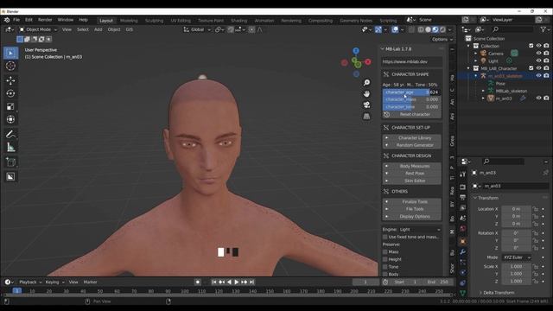
Task: Enable Use fixed tone and mass checkbox
Action: [x=385, y=237]
